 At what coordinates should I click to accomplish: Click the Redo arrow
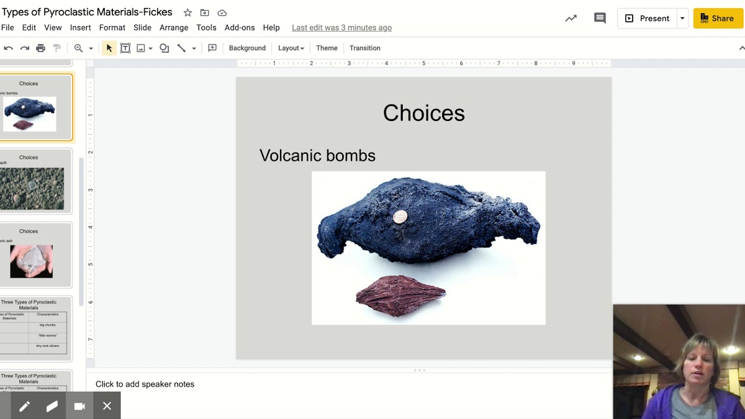(x=24, y=48)
